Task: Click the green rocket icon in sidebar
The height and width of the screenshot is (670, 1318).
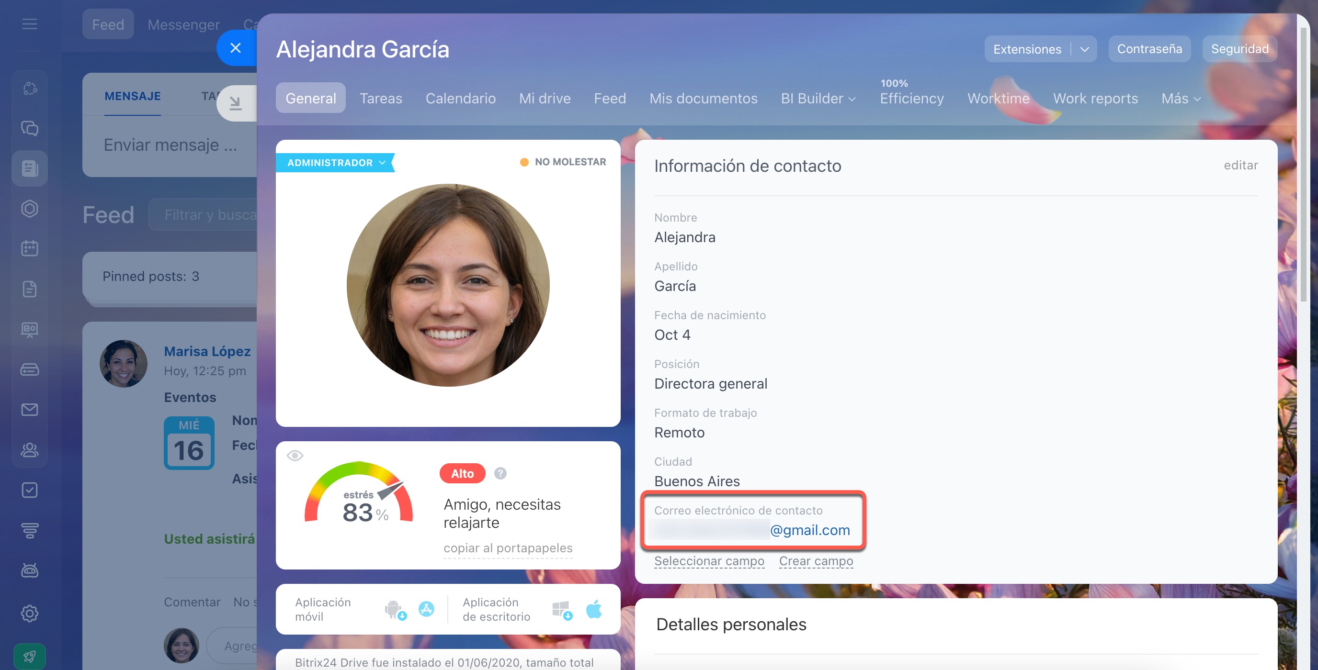Action: coord(30,656)
